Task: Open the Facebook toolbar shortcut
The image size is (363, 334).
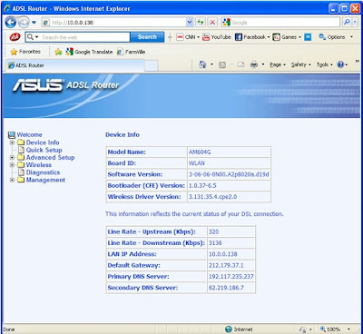Action: click(x=252, y=37)
